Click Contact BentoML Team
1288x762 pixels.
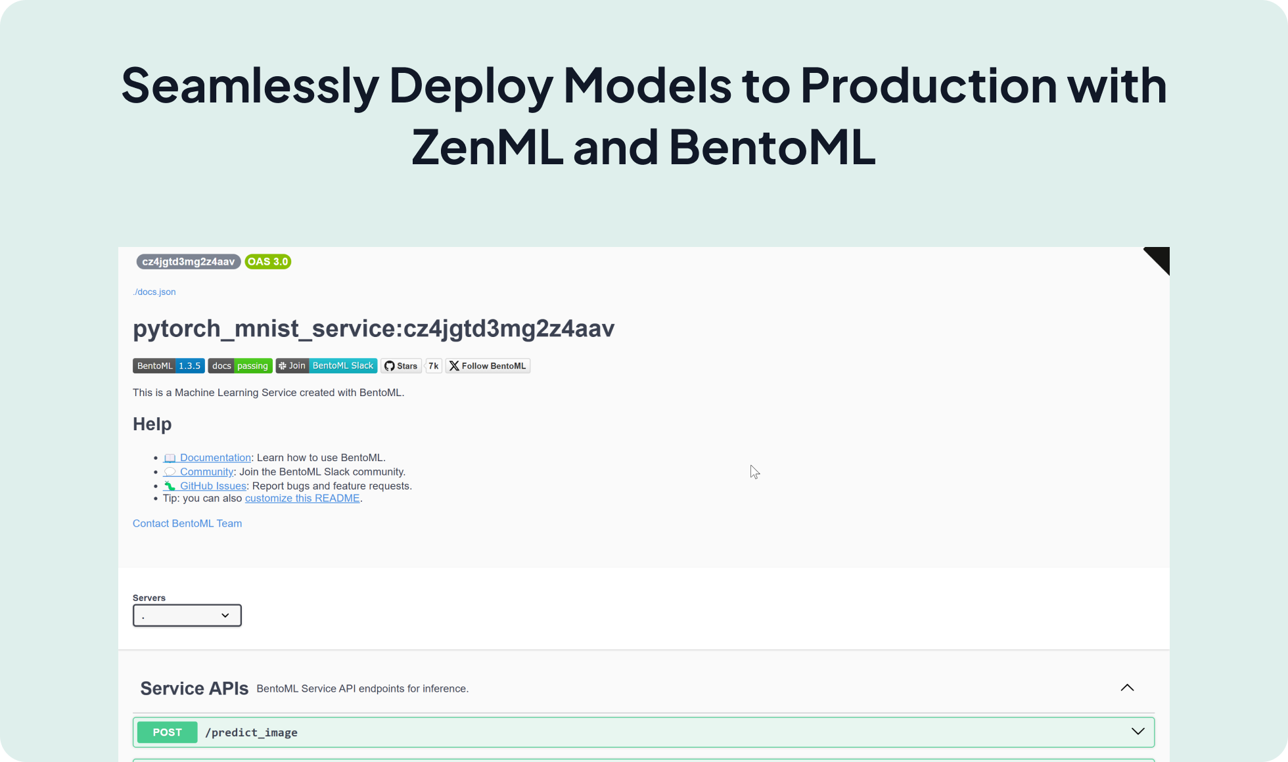pos(187,523)
